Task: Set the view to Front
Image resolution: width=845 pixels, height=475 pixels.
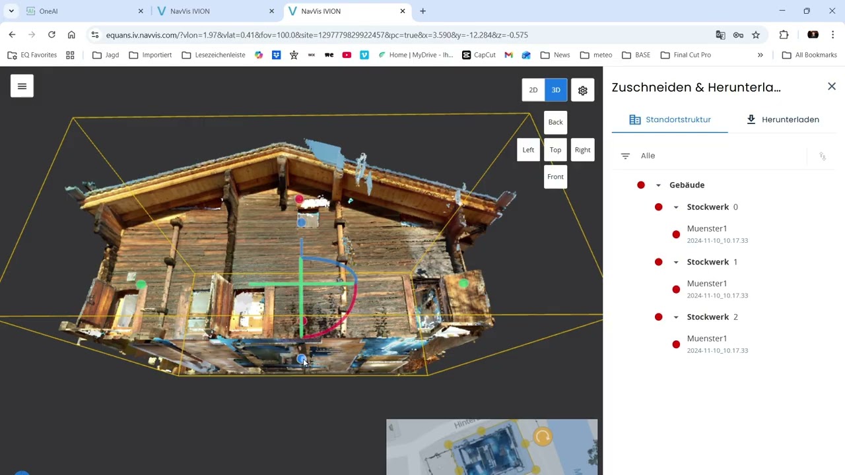Action: click(555, 177)
